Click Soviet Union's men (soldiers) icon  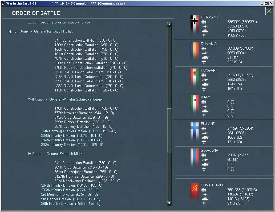pos(204,190)
